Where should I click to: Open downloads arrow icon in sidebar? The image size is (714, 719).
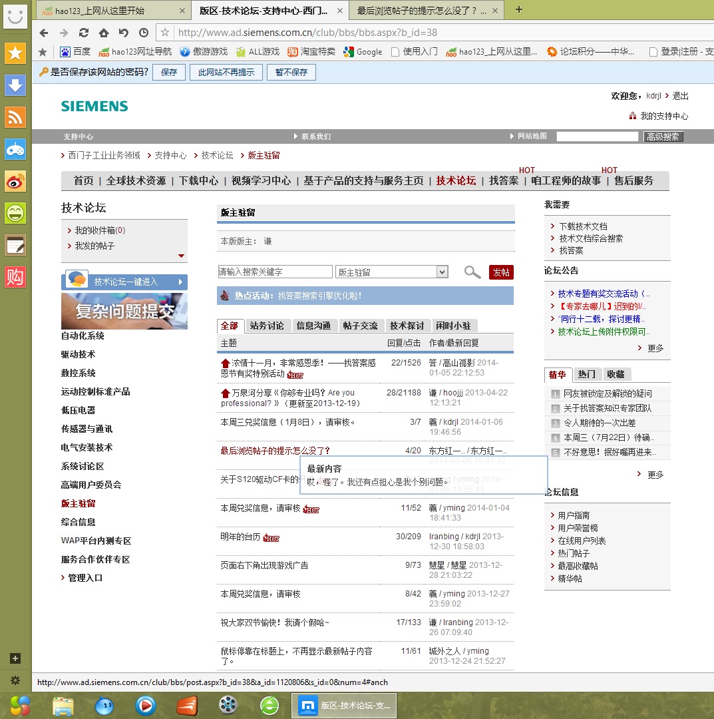[15, 85]
